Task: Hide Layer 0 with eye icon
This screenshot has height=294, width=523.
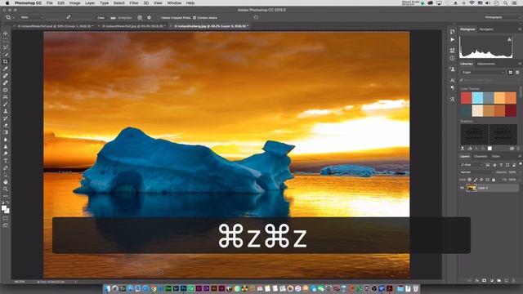Action: coord(463,188)
